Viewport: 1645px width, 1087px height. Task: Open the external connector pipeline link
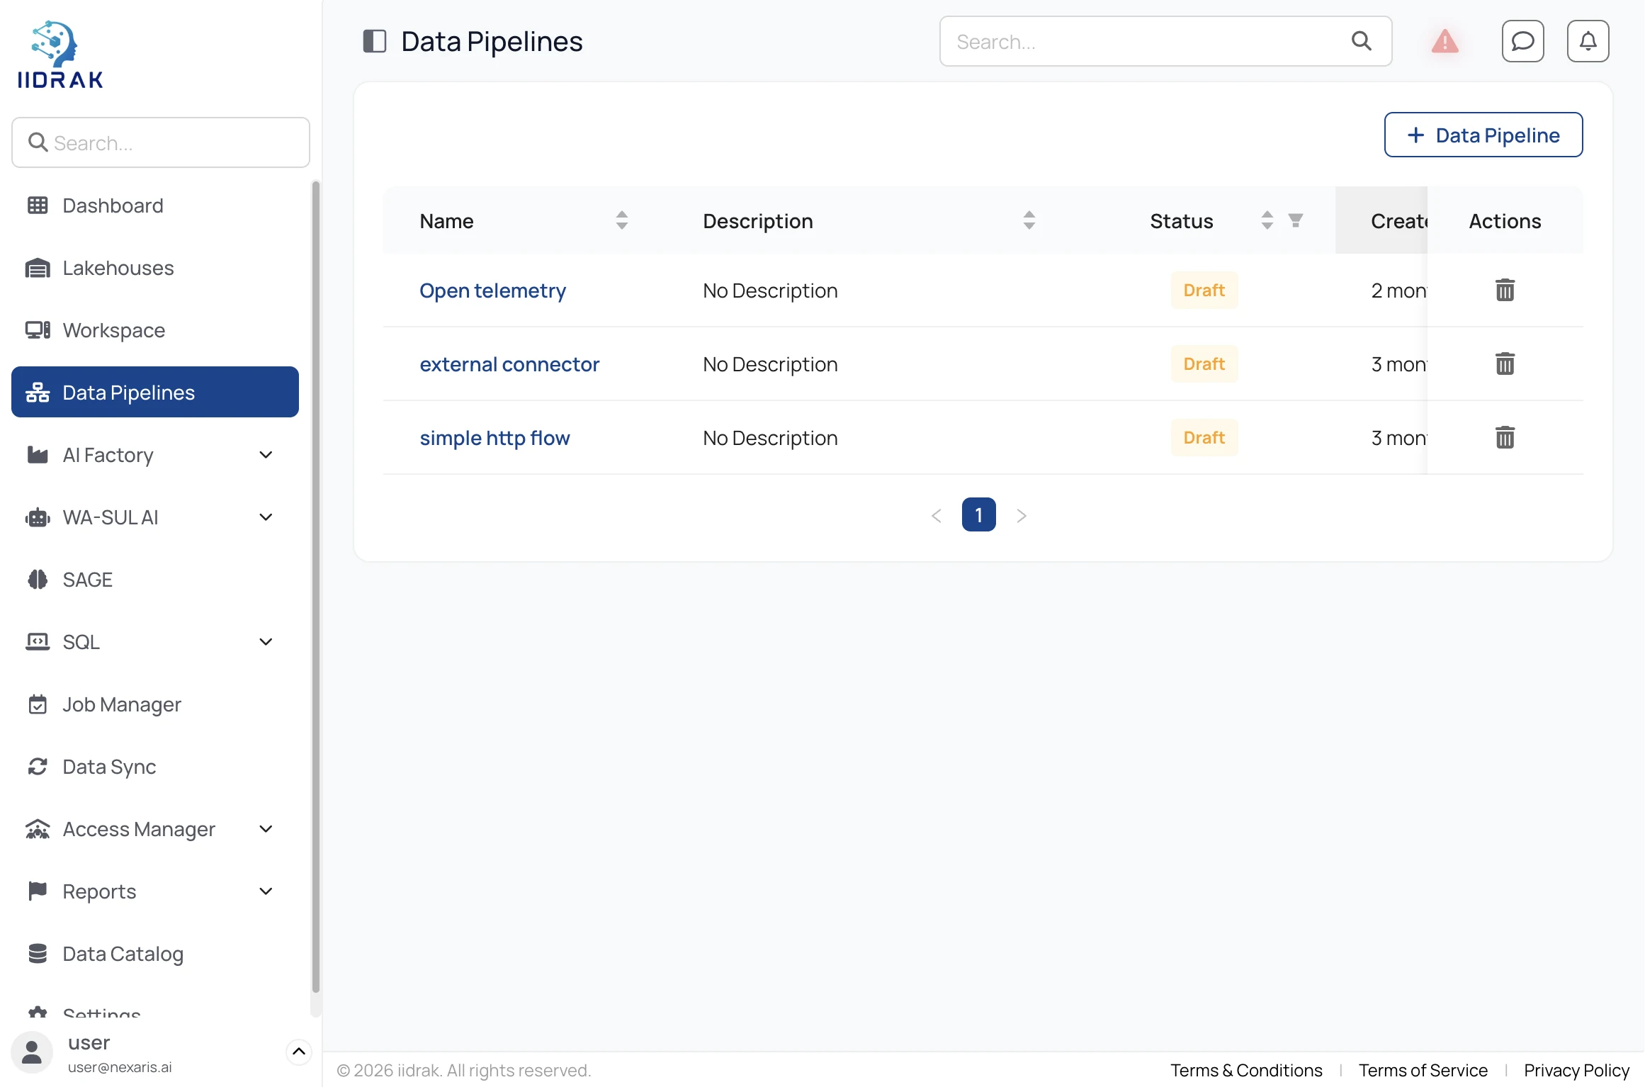pos(509,364)
